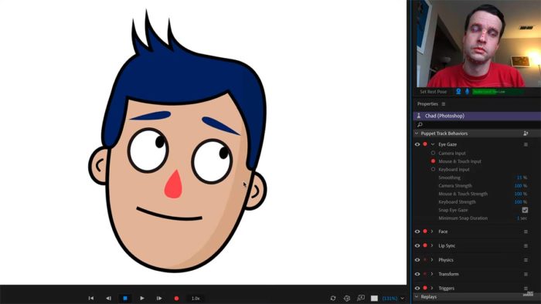Expand the Triggers behavior

coord(432,288)
